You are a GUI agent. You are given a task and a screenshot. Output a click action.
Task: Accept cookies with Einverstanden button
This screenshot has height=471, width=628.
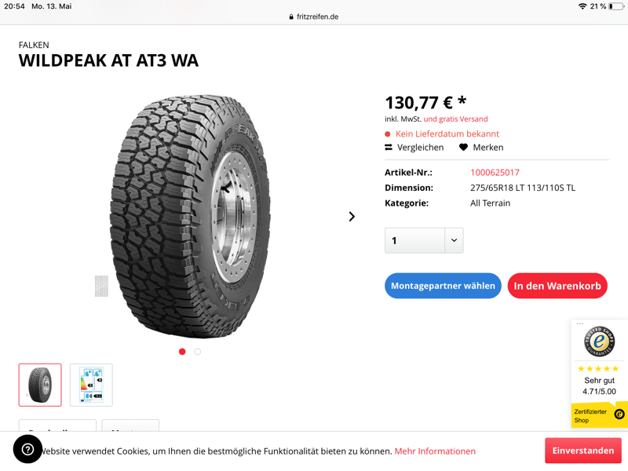tap(583, 451)
